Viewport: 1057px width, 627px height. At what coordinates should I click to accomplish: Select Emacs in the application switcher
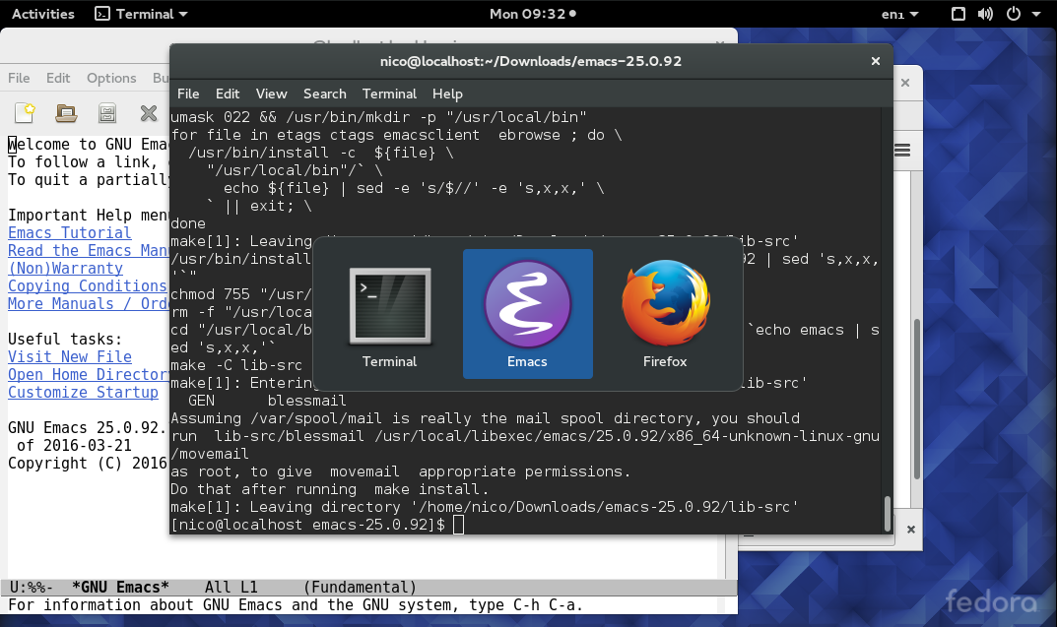[x=527, y=313]
